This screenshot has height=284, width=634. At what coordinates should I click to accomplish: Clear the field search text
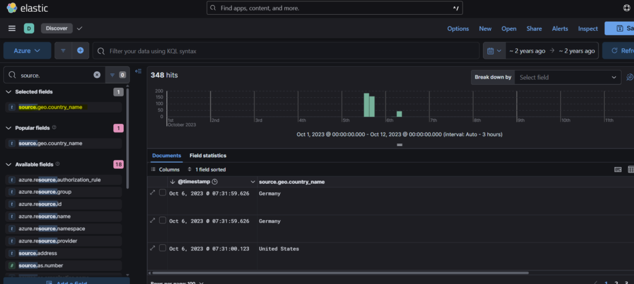tap(97, 75)
